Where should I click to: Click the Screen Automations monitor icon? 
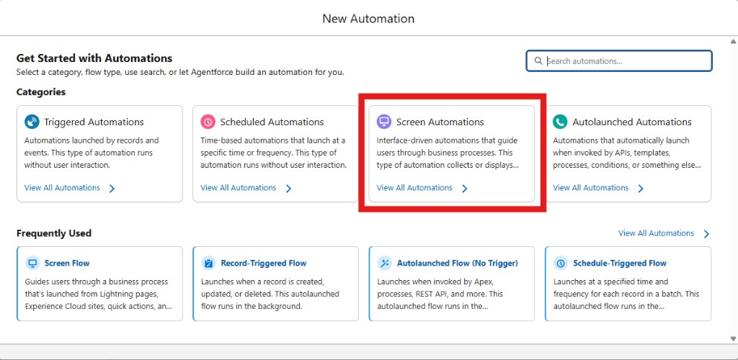pyautogui.click(x=384, y=122)
